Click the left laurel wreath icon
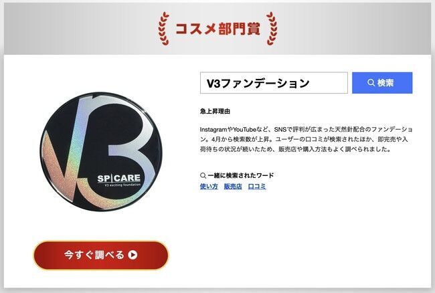435x293 pixels. pyautogui.click(x=164, y=29)
